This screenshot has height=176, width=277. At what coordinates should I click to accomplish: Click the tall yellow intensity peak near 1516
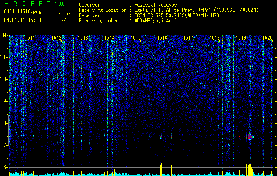pos(161,169)
